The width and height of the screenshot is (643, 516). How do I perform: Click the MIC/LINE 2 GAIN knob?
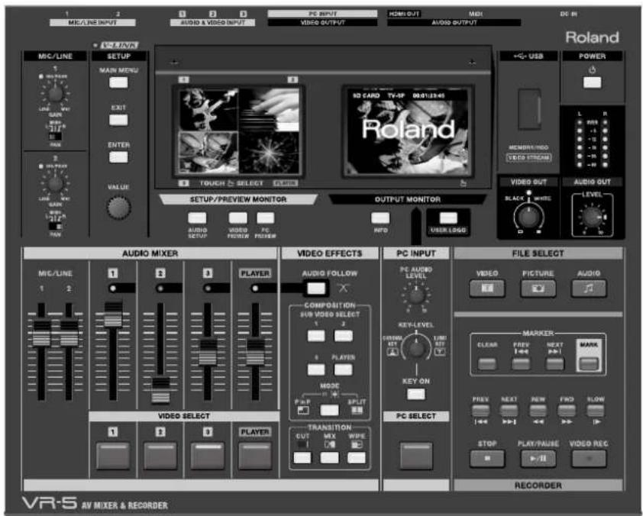tap(55, 183)
